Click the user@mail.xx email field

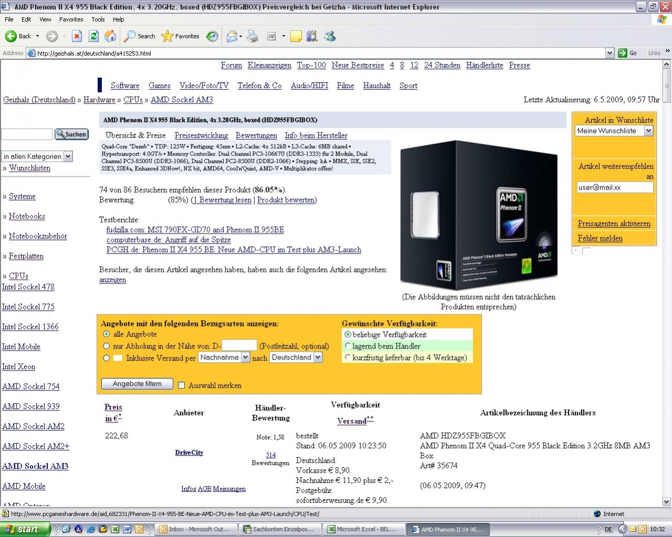tap(615, 187)
